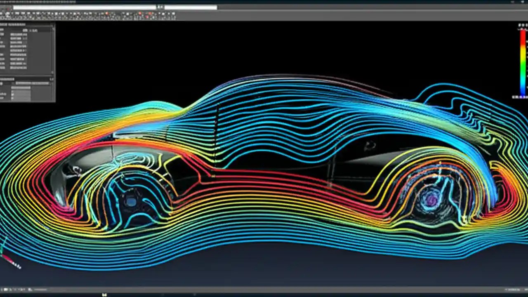This screenshot has width=528, height=297.
Task: Expand the properties panel header section
Action: (x=14, y=25)
